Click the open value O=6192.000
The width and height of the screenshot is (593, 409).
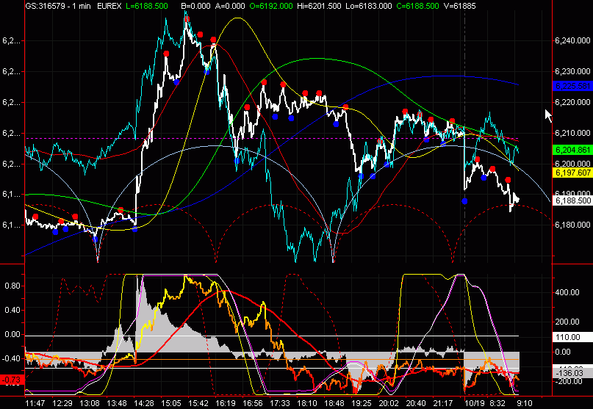pos(271,6)
